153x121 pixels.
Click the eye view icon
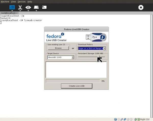(28, 7)
